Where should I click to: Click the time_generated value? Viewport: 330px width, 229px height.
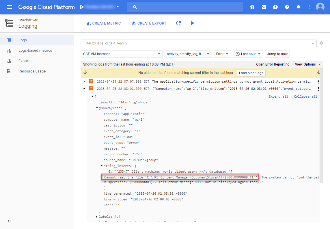pos(161,193)
